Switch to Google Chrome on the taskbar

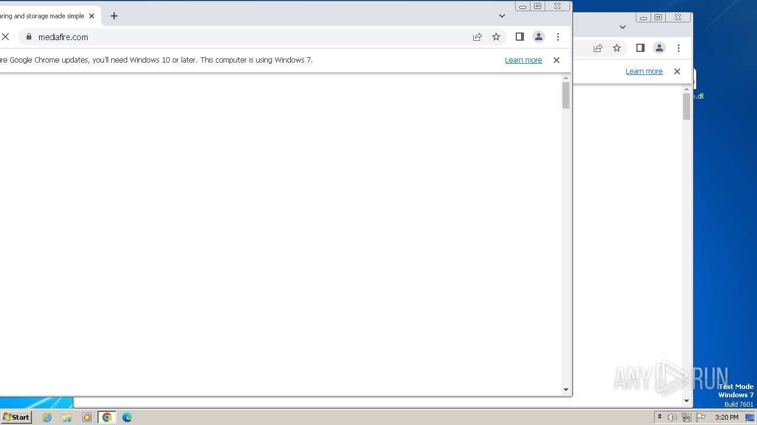click(x=107, y=417)
